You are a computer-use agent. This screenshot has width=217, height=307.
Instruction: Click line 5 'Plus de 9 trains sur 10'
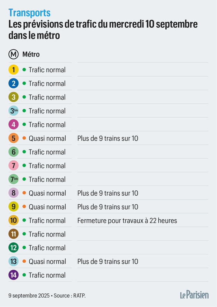108,138
